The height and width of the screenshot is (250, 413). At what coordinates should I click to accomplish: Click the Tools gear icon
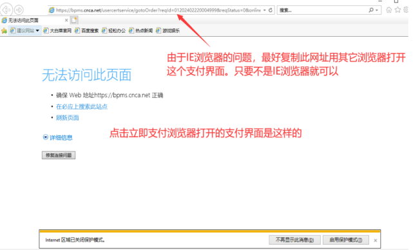click(x=406, y=10)
